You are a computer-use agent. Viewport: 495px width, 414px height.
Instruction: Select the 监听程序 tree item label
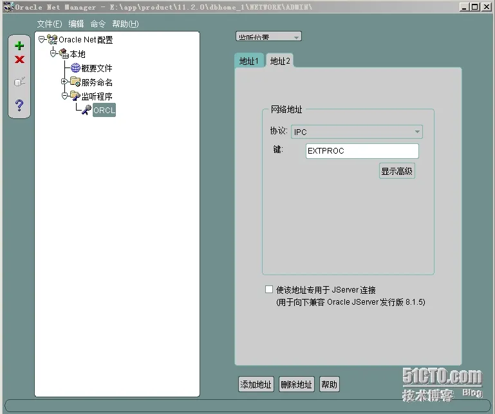point(97,96)
